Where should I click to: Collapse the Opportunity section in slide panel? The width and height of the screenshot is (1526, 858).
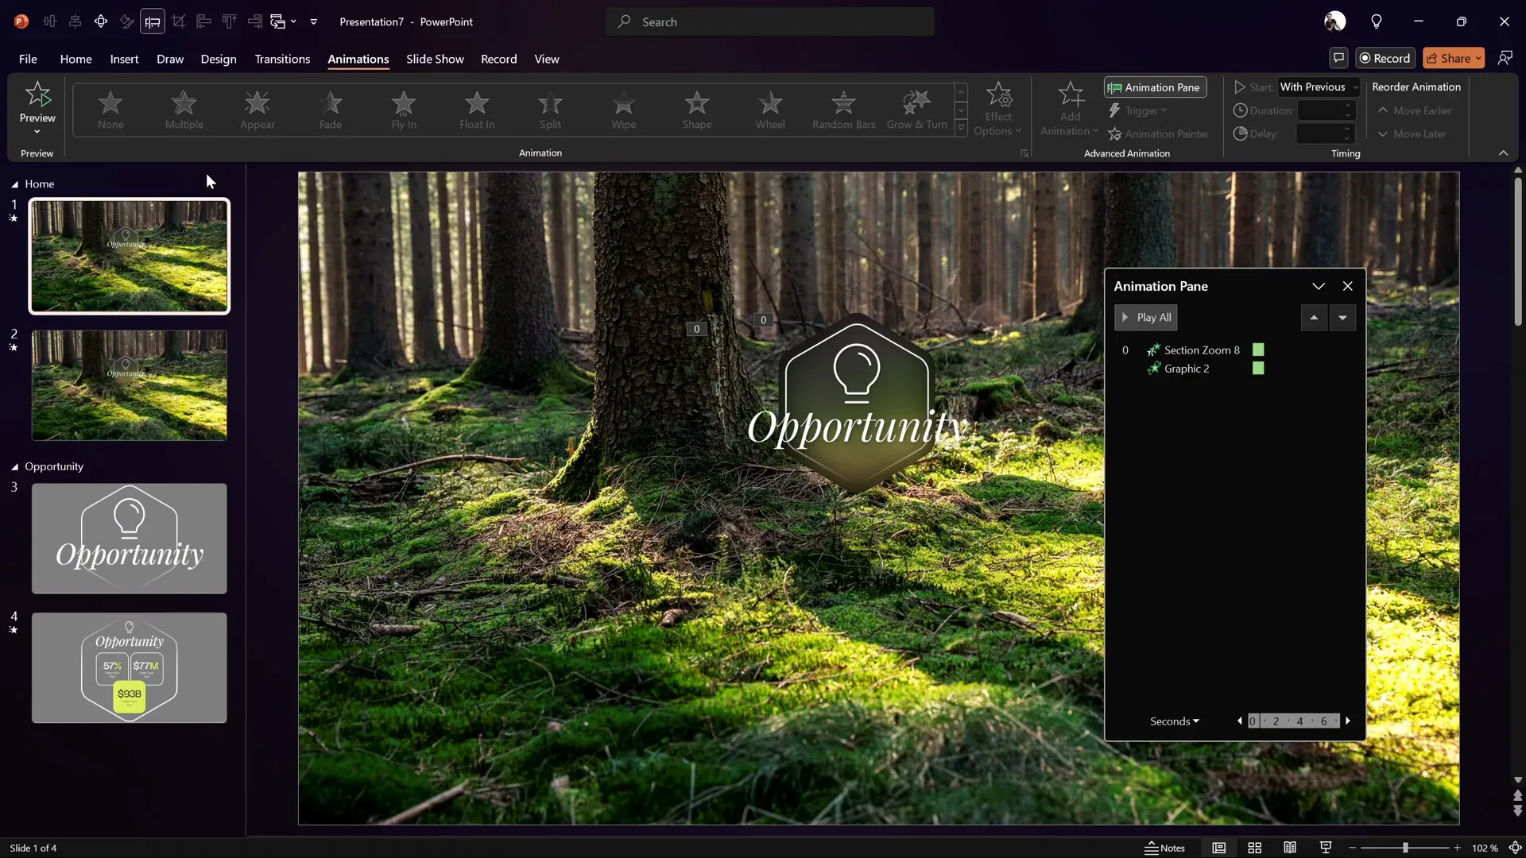click(14, 467)
